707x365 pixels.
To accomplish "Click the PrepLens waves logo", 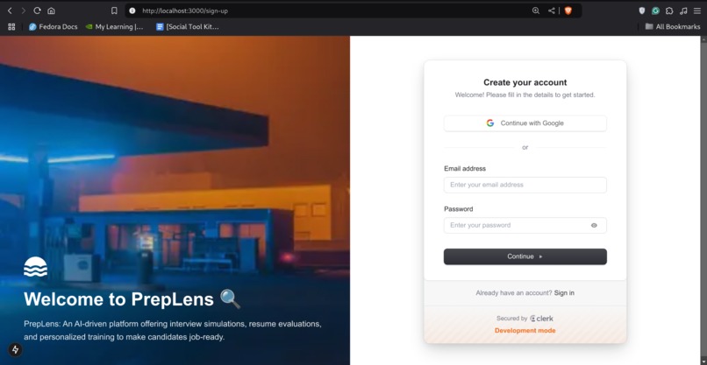I will [35, 267].
